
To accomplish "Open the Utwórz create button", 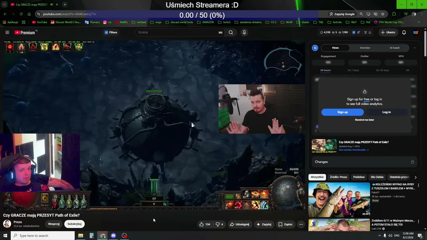I will [x=388, y=32].
